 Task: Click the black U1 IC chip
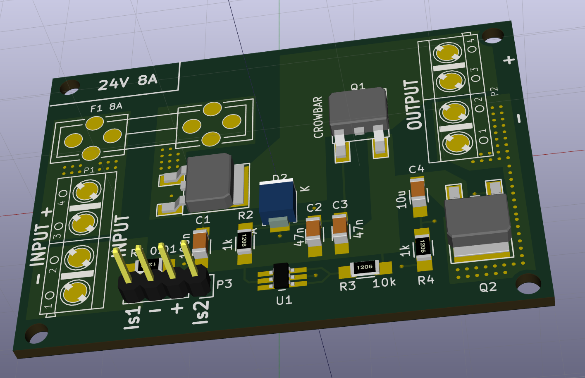[281, 275]
